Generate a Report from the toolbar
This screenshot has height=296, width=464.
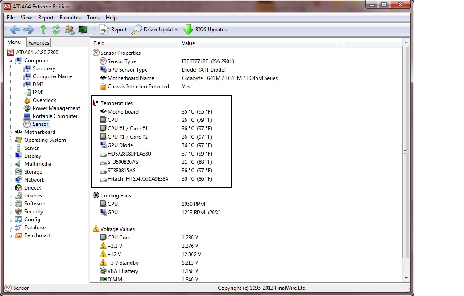coord(113,30)
